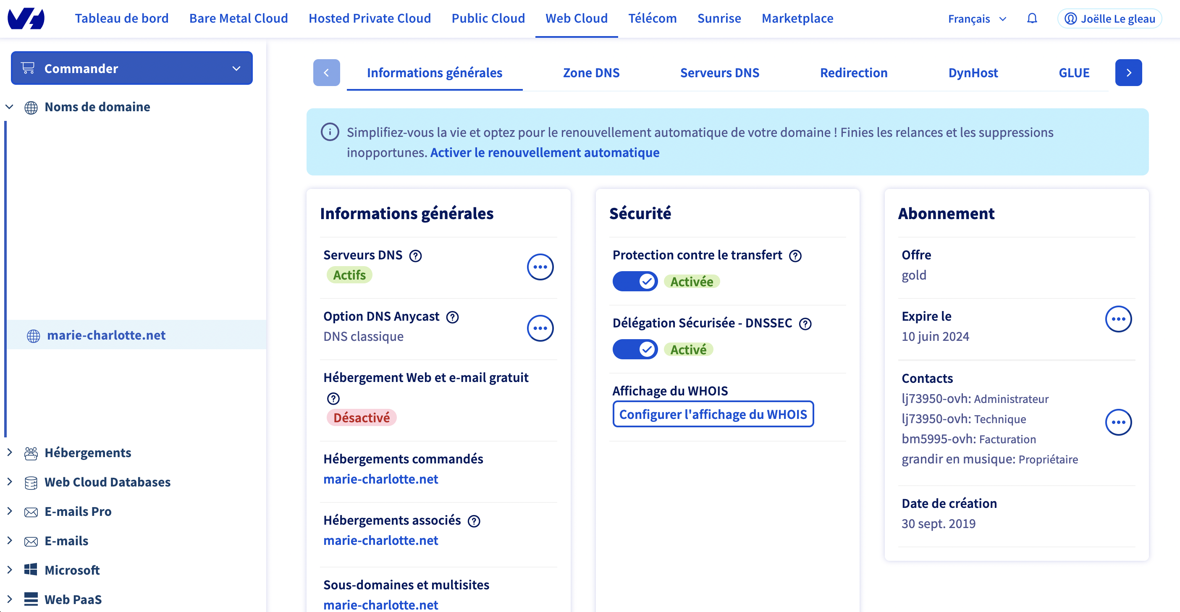
Task: Expand the Hébergements sidebar section
Action: [10, 452]
